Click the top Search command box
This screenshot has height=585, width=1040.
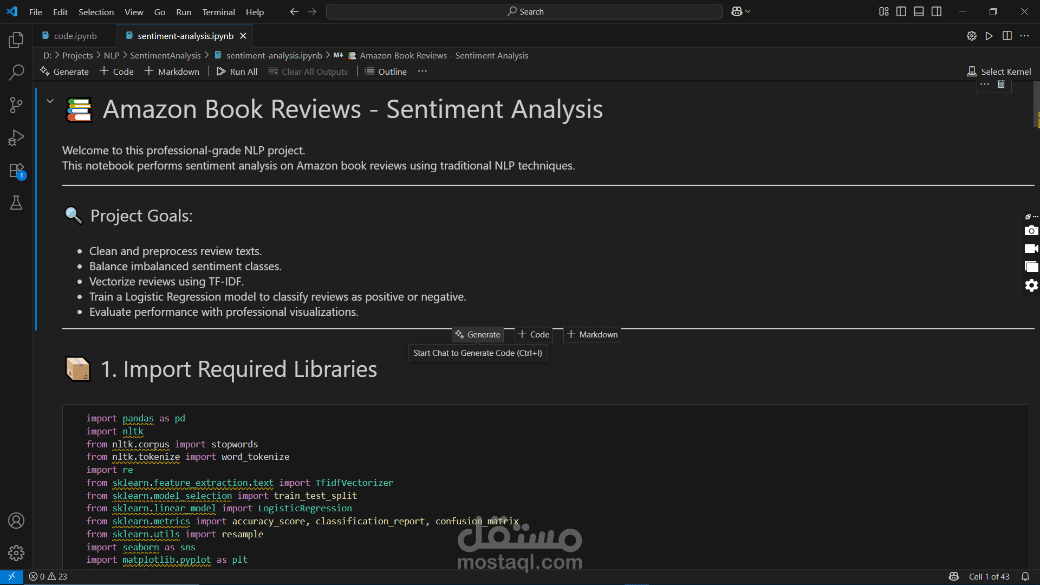point(524,11)
